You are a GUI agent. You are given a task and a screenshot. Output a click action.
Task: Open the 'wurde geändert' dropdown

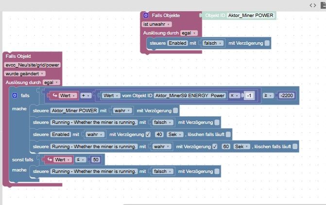(x=25, y=74)
